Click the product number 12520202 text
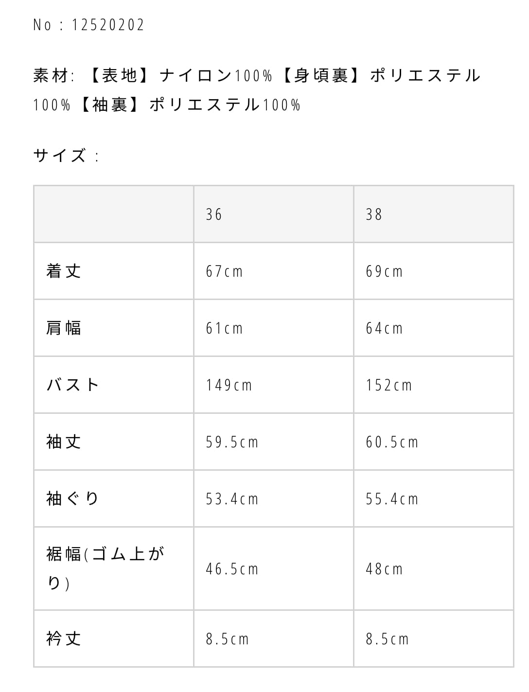Image resolution: width=529 pixels, height=692 pixels. [88, 25]
